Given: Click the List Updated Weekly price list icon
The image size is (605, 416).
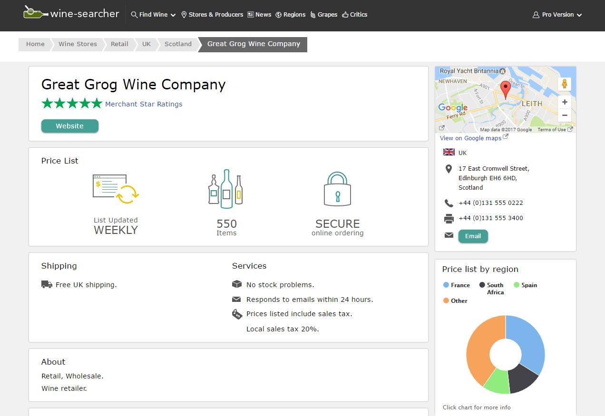Looking at the screenshot, I should [x=116, y=189].
